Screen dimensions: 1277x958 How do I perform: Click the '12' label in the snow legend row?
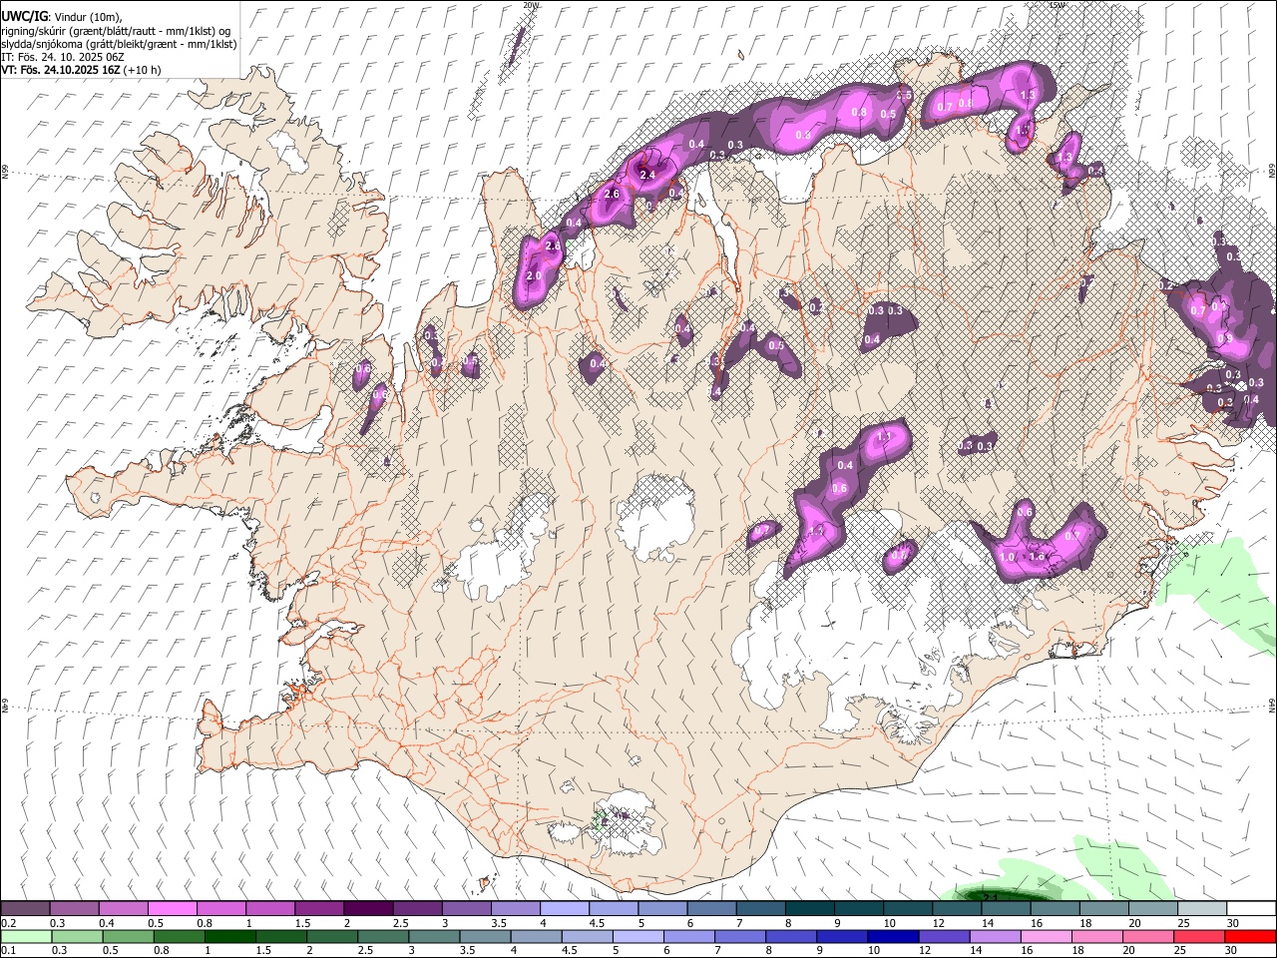click(x=939, y=923)
